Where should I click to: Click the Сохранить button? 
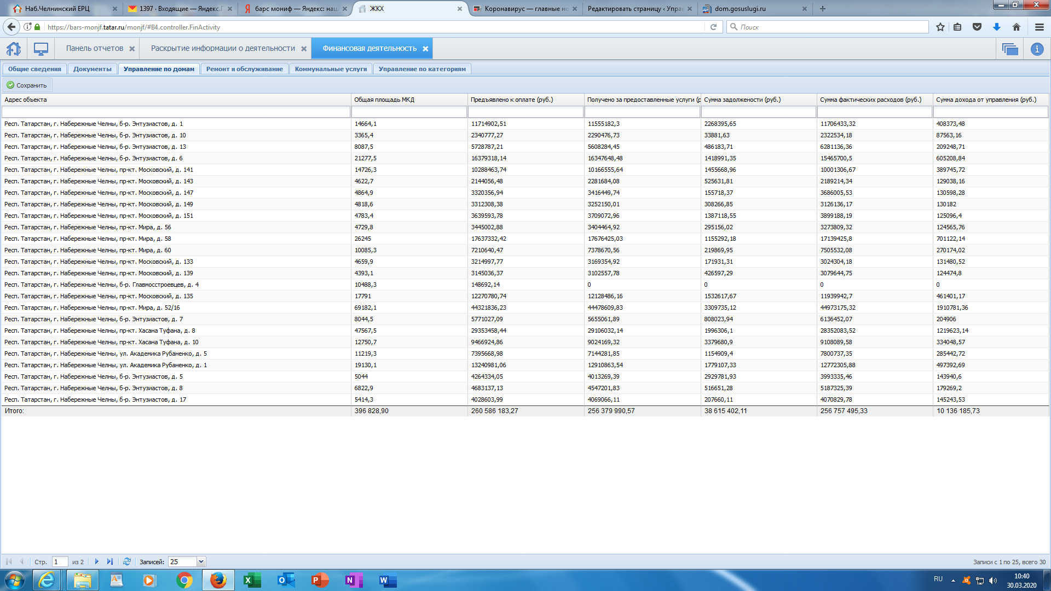27,85
